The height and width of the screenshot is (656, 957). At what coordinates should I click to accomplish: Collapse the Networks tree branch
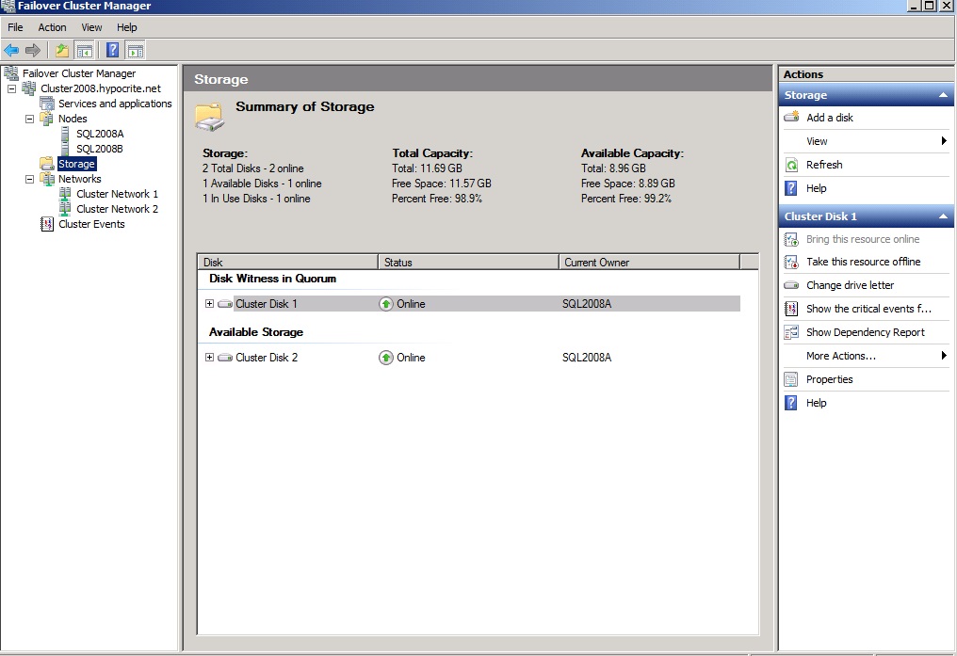pyautogui.click(x=29, y=179)
